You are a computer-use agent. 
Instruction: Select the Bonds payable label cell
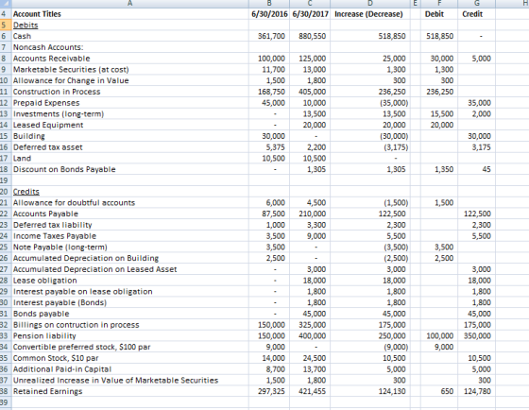130,314
